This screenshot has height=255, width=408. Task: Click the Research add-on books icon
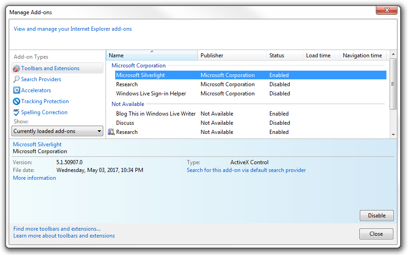pos(112,132)
